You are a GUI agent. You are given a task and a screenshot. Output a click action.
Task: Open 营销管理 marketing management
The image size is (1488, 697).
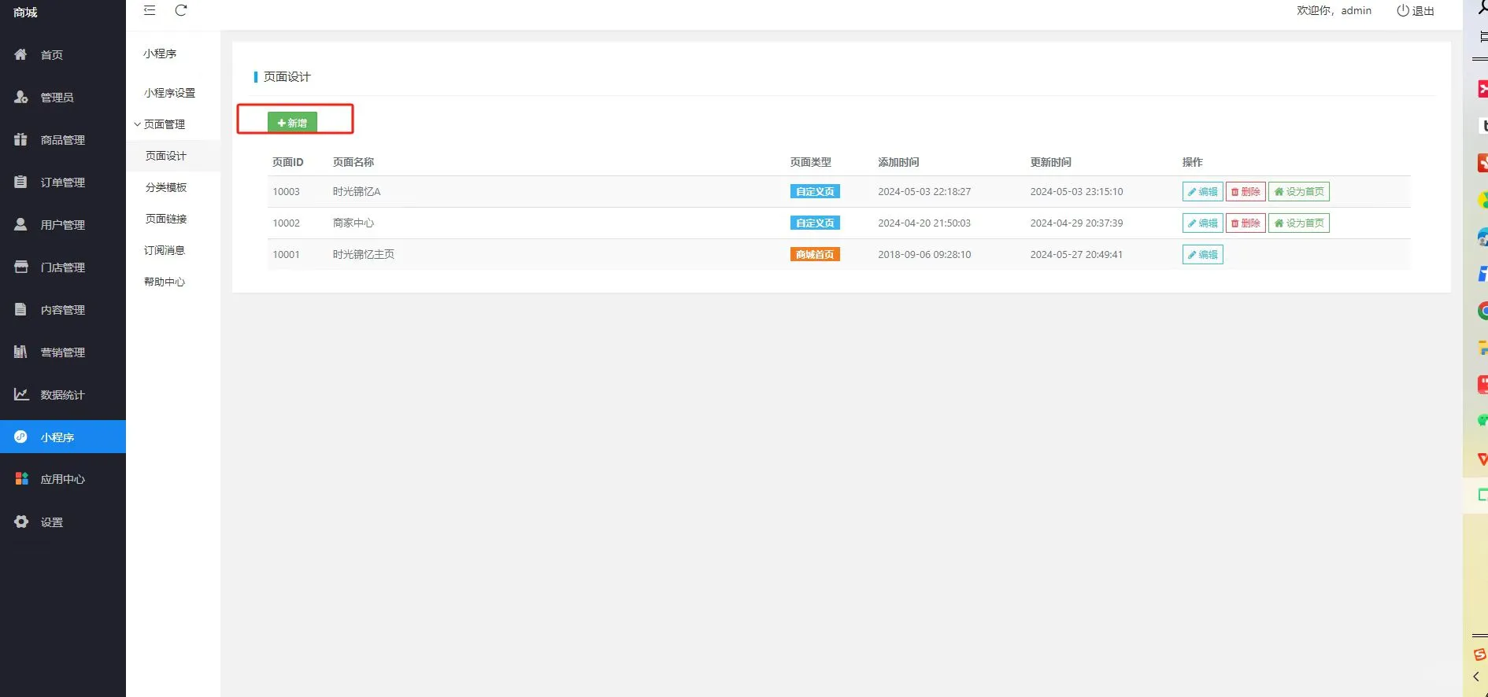[x=63, y=352]
